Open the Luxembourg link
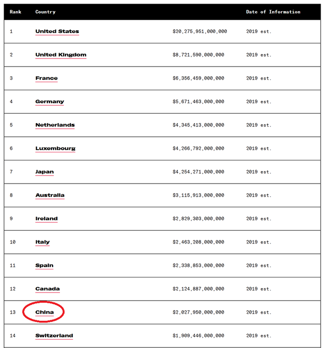This screenshot has height=348, width=322. point(55,148)
